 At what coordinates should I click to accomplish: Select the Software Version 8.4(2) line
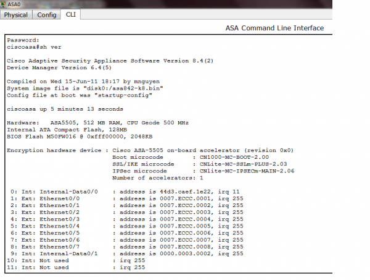tap(110, 61)
